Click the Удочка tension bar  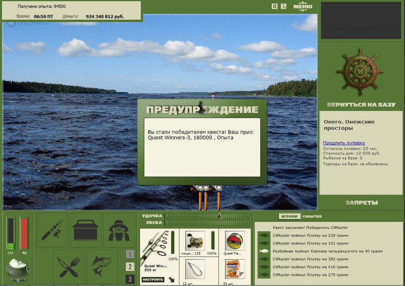pyautogui.click(x=207, y=216)
